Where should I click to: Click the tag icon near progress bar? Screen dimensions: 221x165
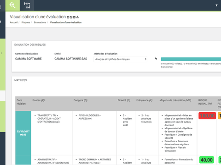(x=156, y=59)
